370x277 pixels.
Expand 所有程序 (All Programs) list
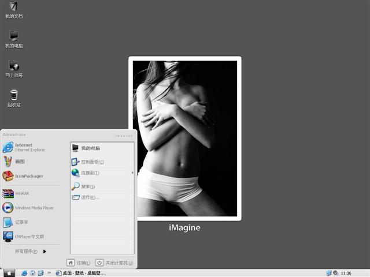point(30,252)
